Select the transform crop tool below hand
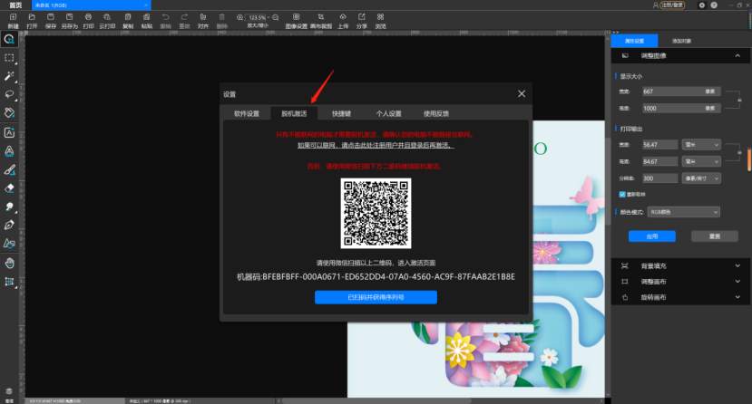The height and width of the screenshot is (404, 752). click(x=10, y=282)
